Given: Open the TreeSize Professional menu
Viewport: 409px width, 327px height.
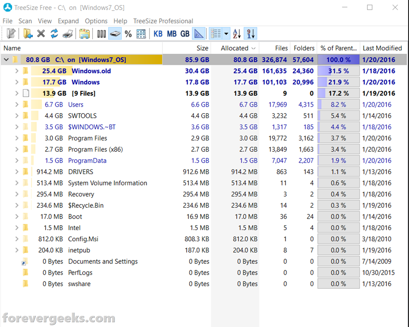Looking at the screenshot, I should tap(163, 21).
